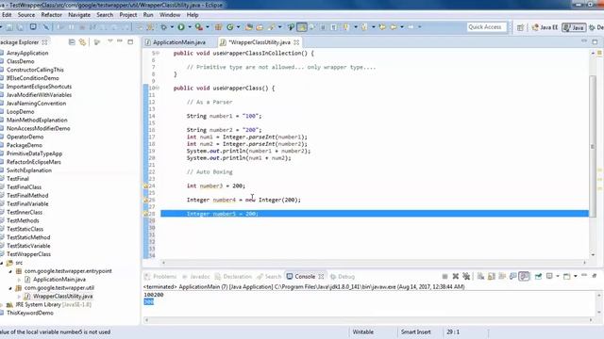The height and width of the screenshot is (339, 604).
Task: Toggle Scroll Lock in Console toolbar
Action: [491, 276]
